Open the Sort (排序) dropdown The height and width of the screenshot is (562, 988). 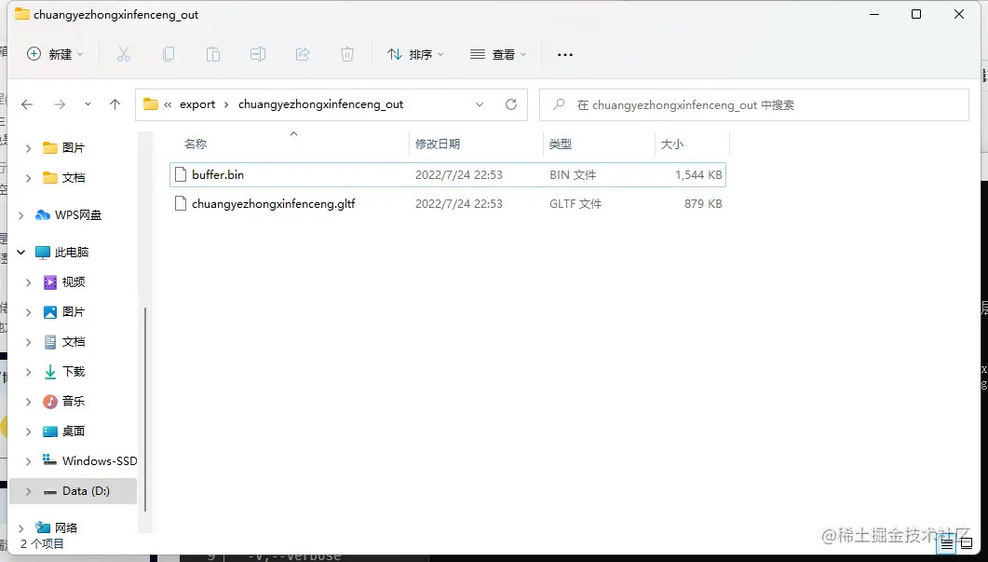click(x=415, y=54)
